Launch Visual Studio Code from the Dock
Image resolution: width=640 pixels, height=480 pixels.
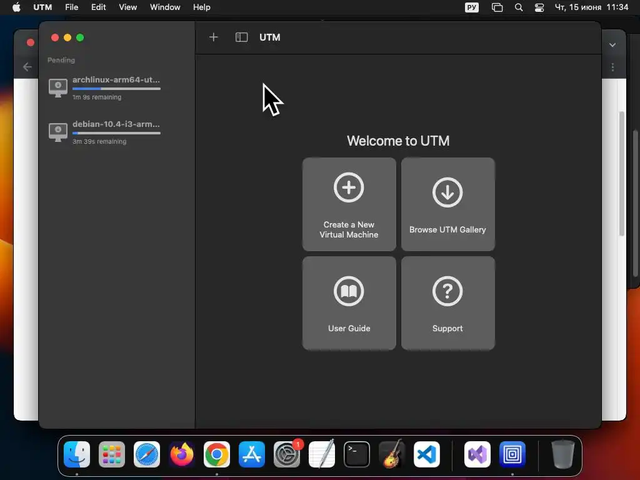coord(427,454)
